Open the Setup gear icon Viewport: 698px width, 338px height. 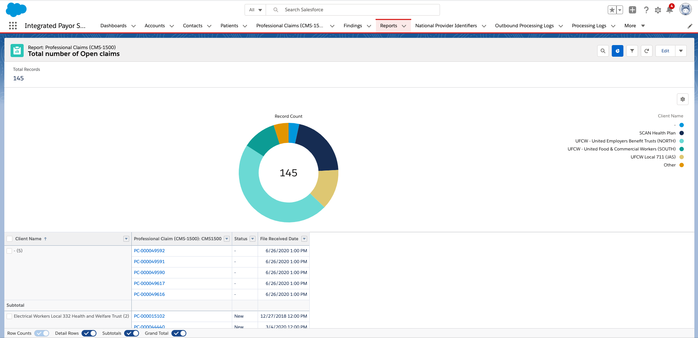click(658, 10)
